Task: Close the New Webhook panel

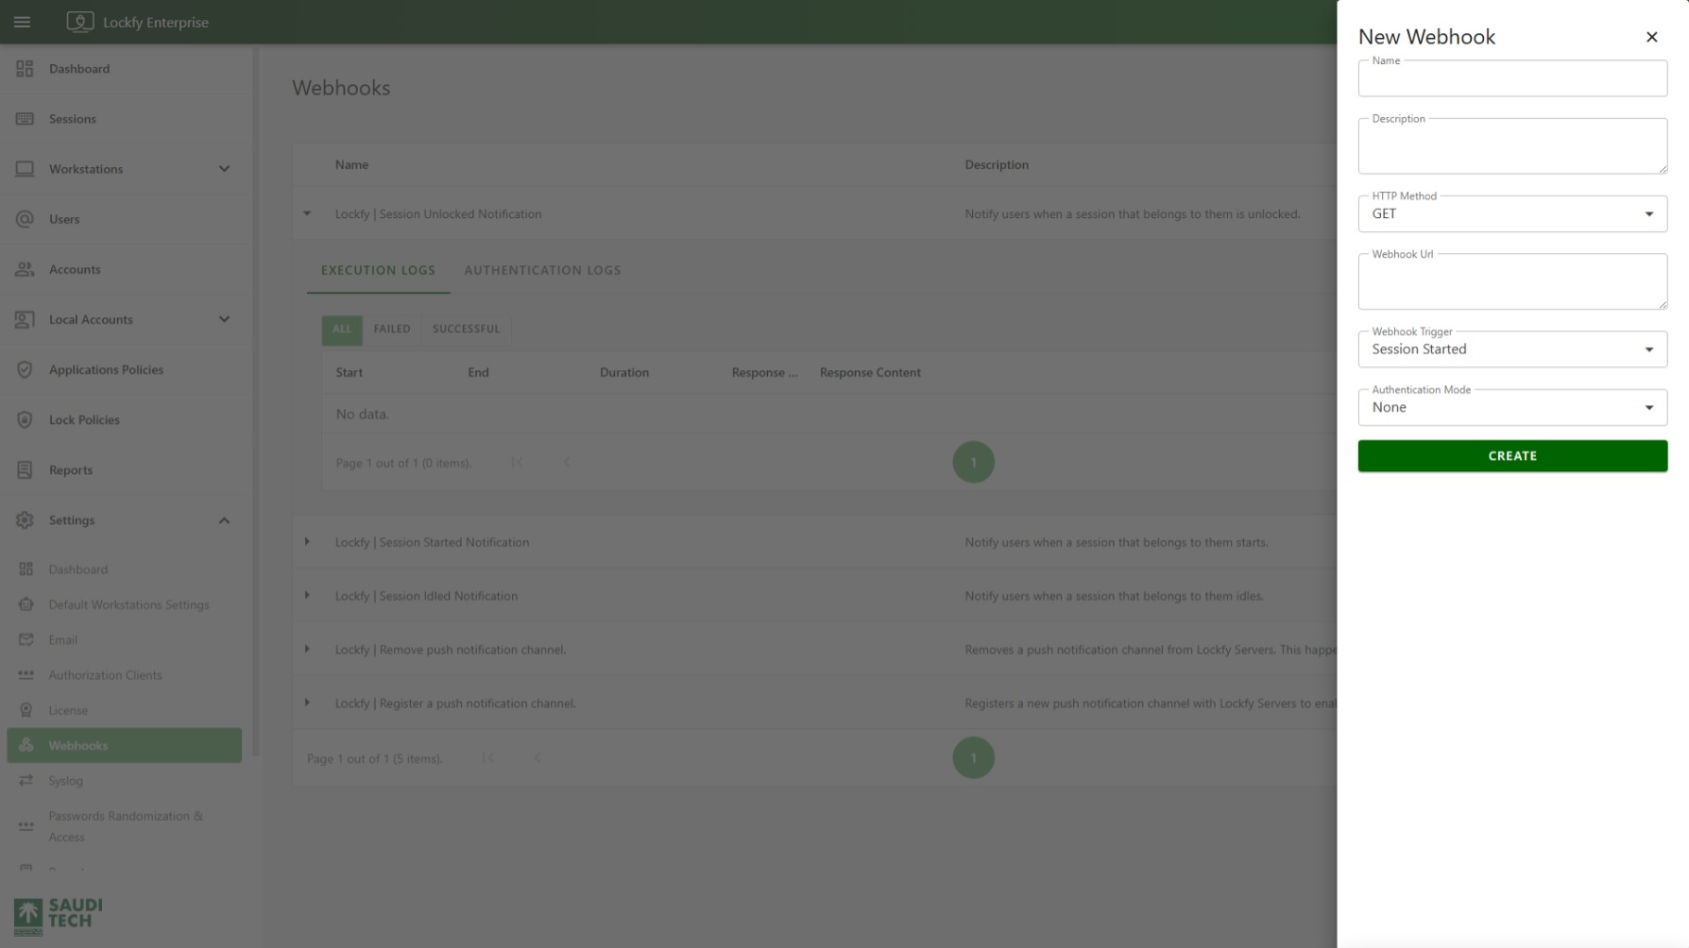Action: click(1651, 37)
